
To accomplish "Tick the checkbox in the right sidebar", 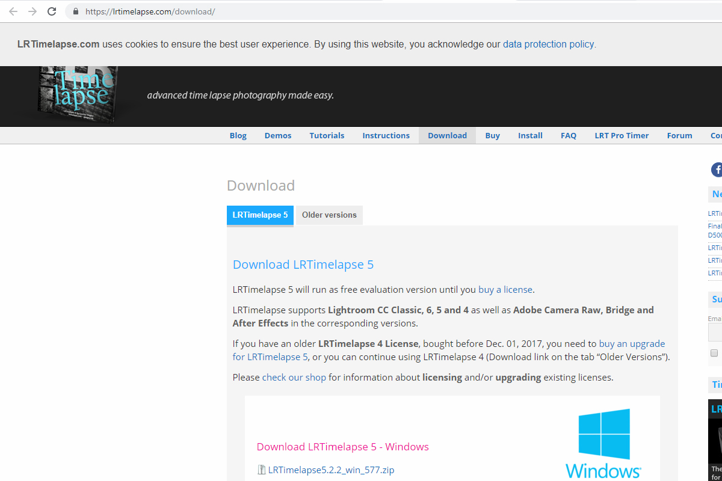I will point(714,353).
